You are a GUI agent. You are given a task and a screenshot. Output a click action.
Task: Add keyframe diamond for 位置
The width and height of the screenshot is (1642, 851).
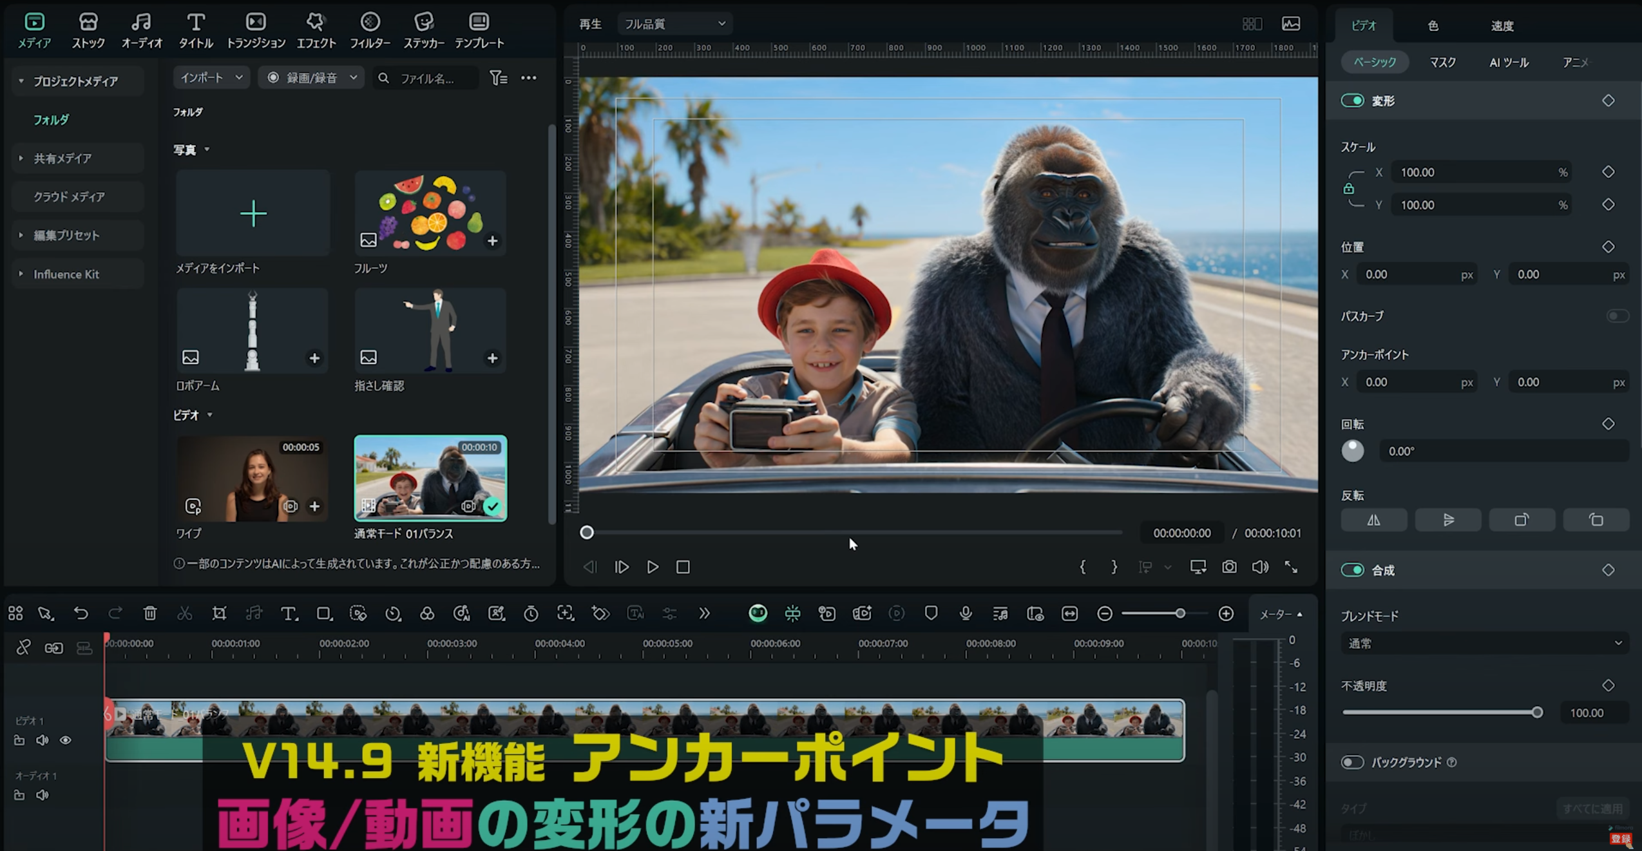(1609, 247)
